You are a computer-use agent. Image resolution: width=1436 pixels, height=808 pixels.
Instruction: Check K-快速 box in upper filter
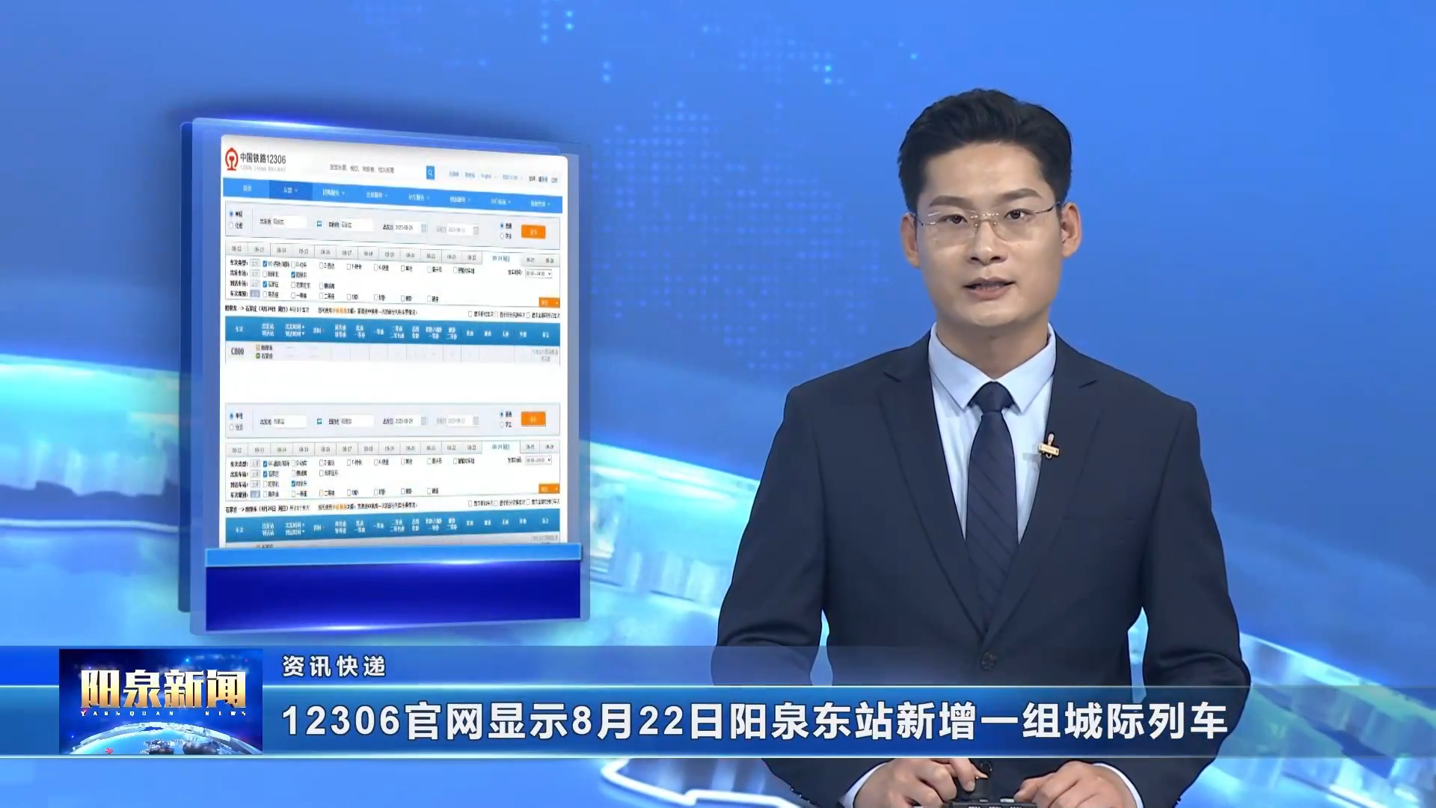(375, 267)
